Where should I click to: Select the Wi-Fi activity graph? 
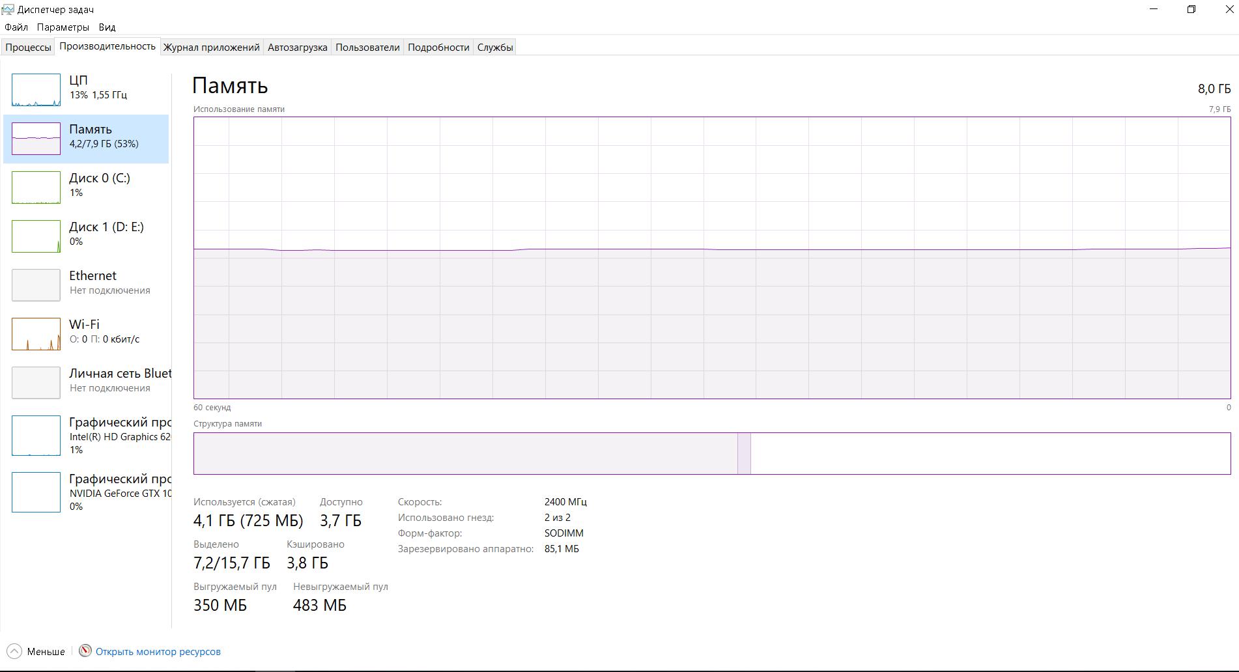(x=36, y=333)
